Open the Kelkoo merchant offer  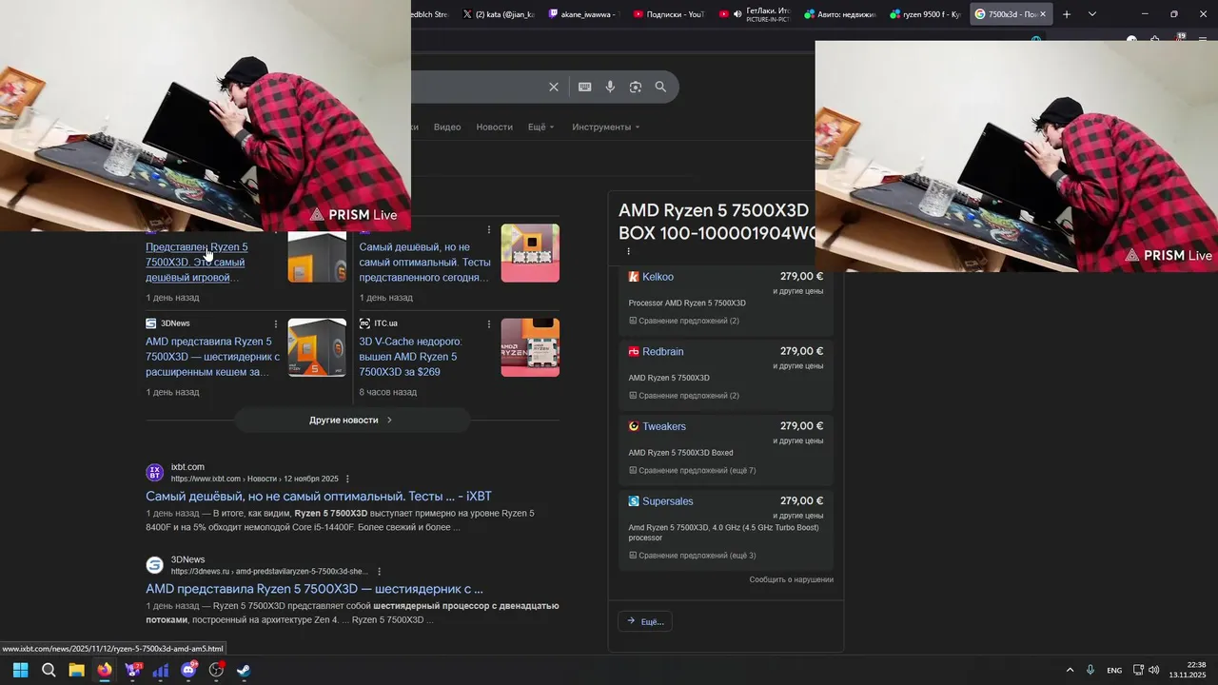tap(658, 277)
